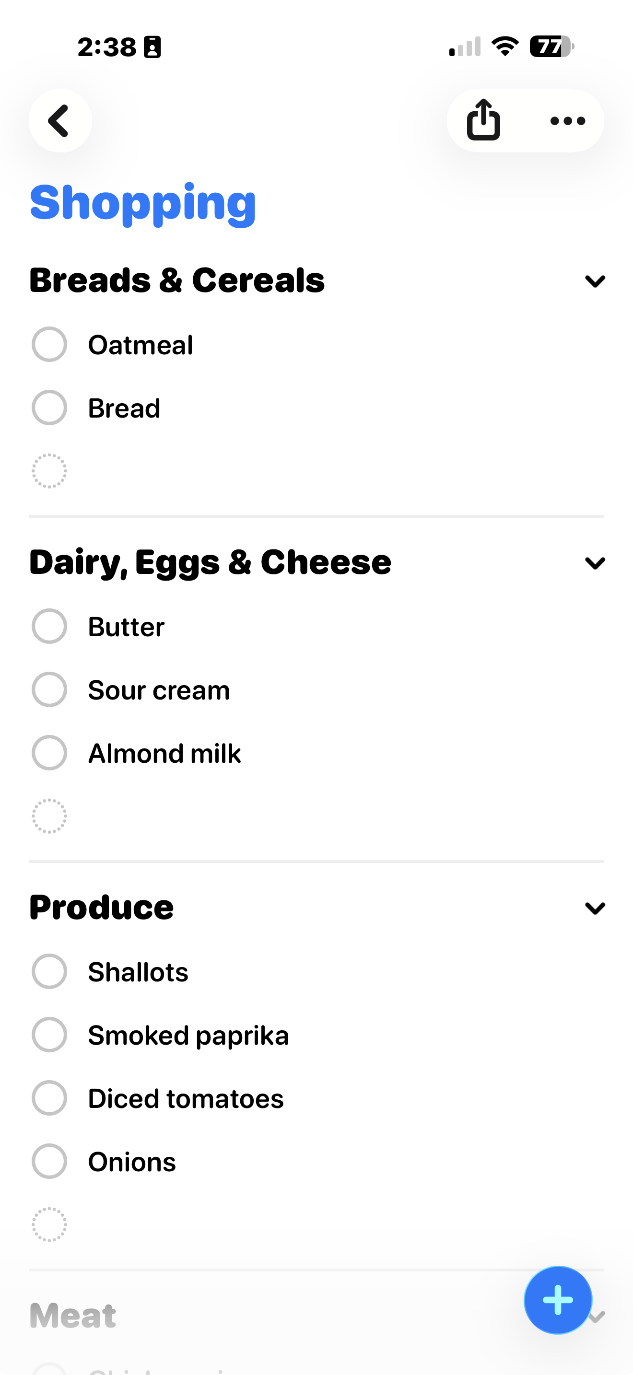Open the more options ellipsis menu
The image size is (633, 1375).
567,121
